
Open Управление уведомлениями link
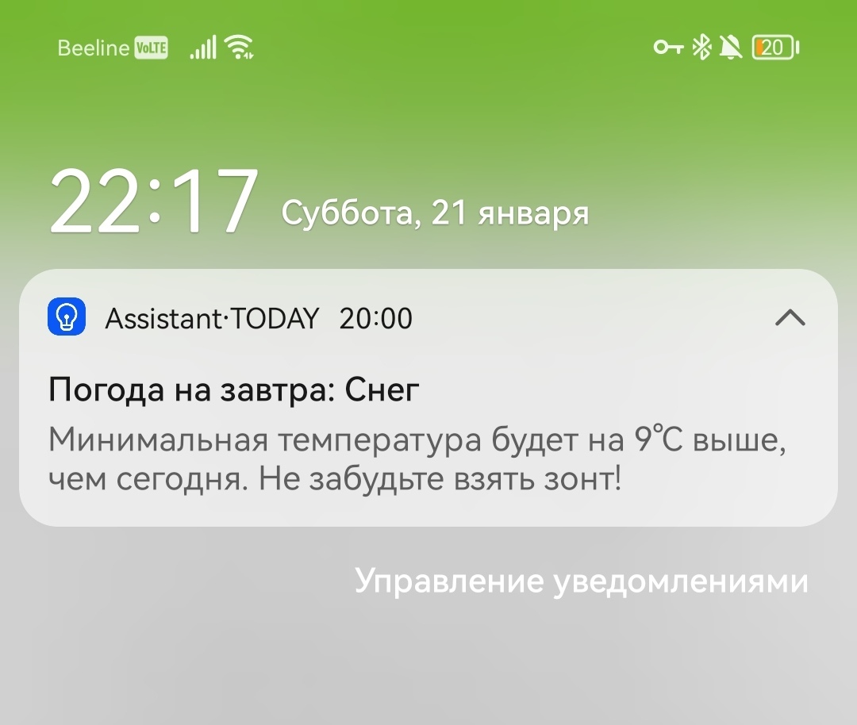click(x=581, y=581)
